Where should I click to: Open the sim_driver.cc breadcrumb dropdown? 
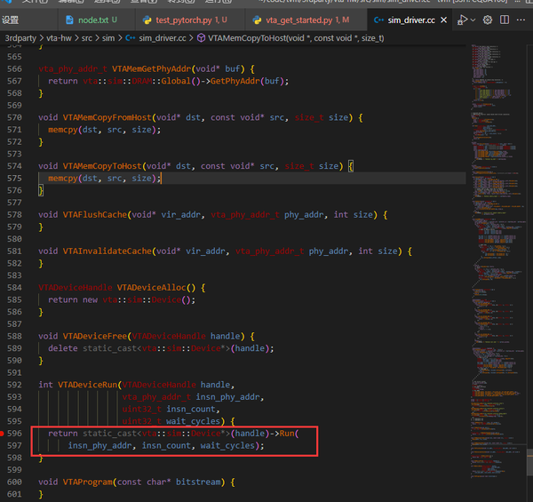[x=161, y=38]
